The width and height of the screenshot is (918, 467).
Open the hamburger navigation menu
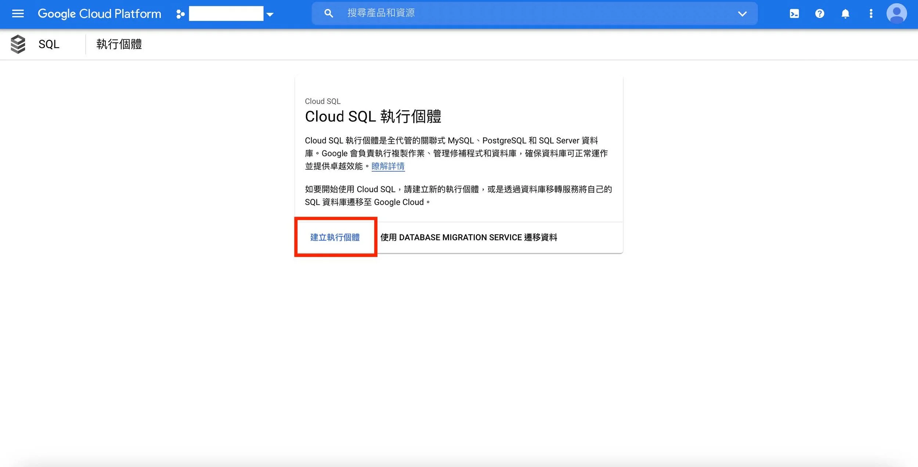(x=18, y=14)
